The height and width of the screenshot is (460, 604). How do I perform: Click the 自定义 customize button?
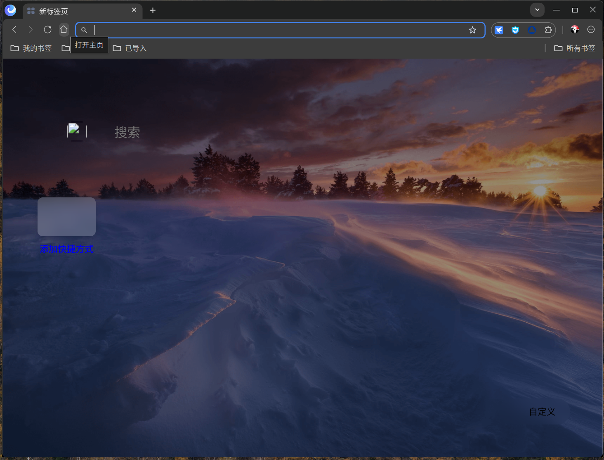click(542, 412)
